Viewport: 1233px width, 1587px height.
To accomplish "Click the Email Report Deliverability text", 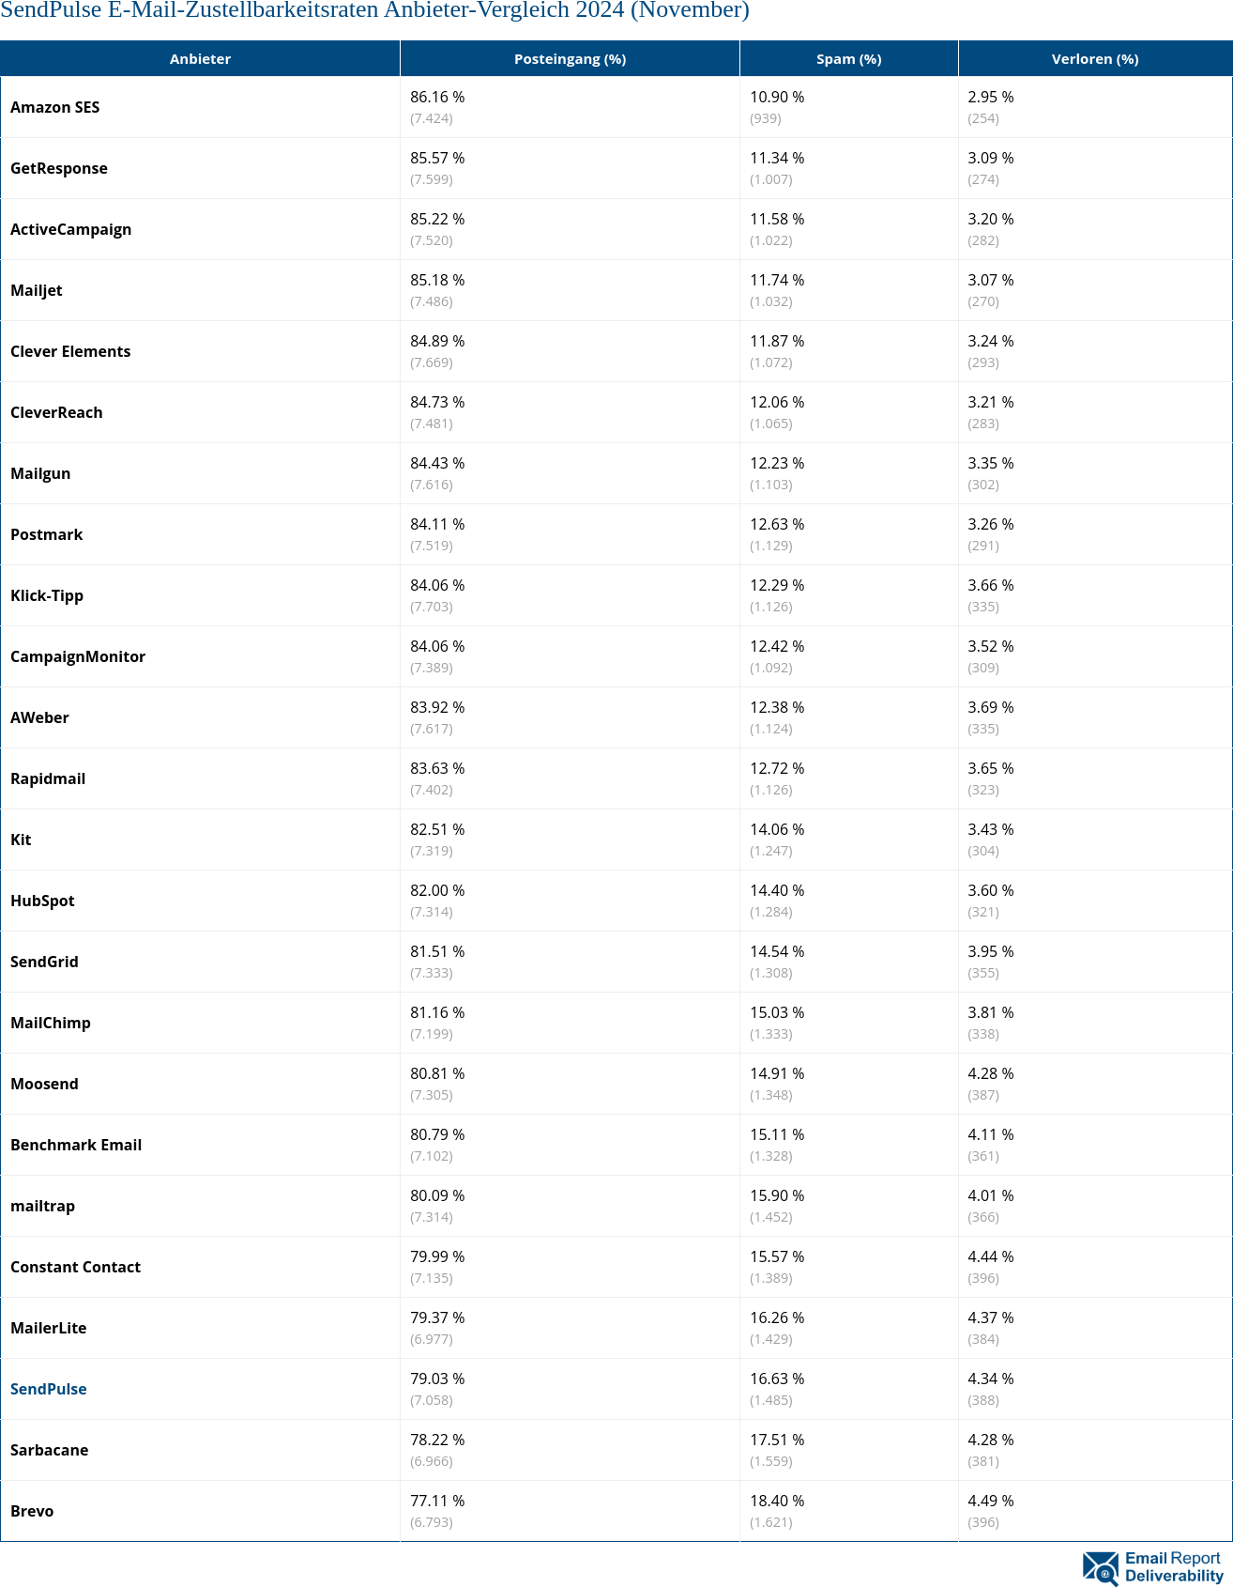I will [1174, 1567].
